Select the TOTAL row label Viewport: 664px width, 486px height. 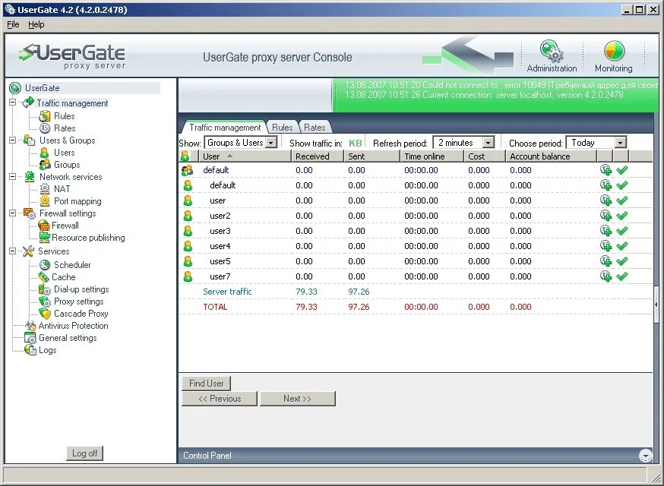point(215,307)
